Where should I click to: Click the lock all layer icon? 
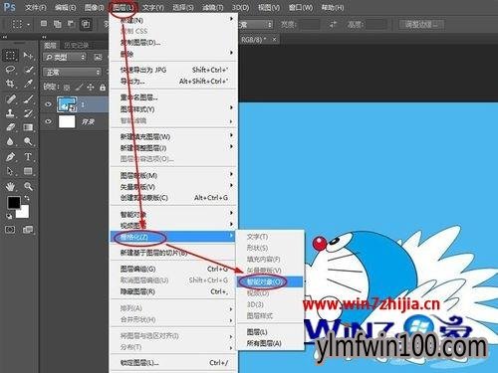[103, 88]
